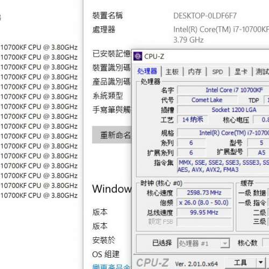Click the 总线速度 value 99.95 MHz
269x269 pixels.
coord(204,213)
